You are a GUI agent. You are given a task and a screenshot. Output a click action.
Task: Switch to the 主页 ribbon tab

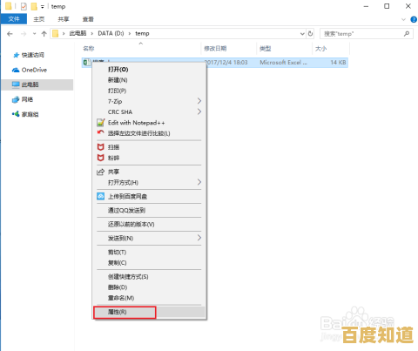(39, 19)
